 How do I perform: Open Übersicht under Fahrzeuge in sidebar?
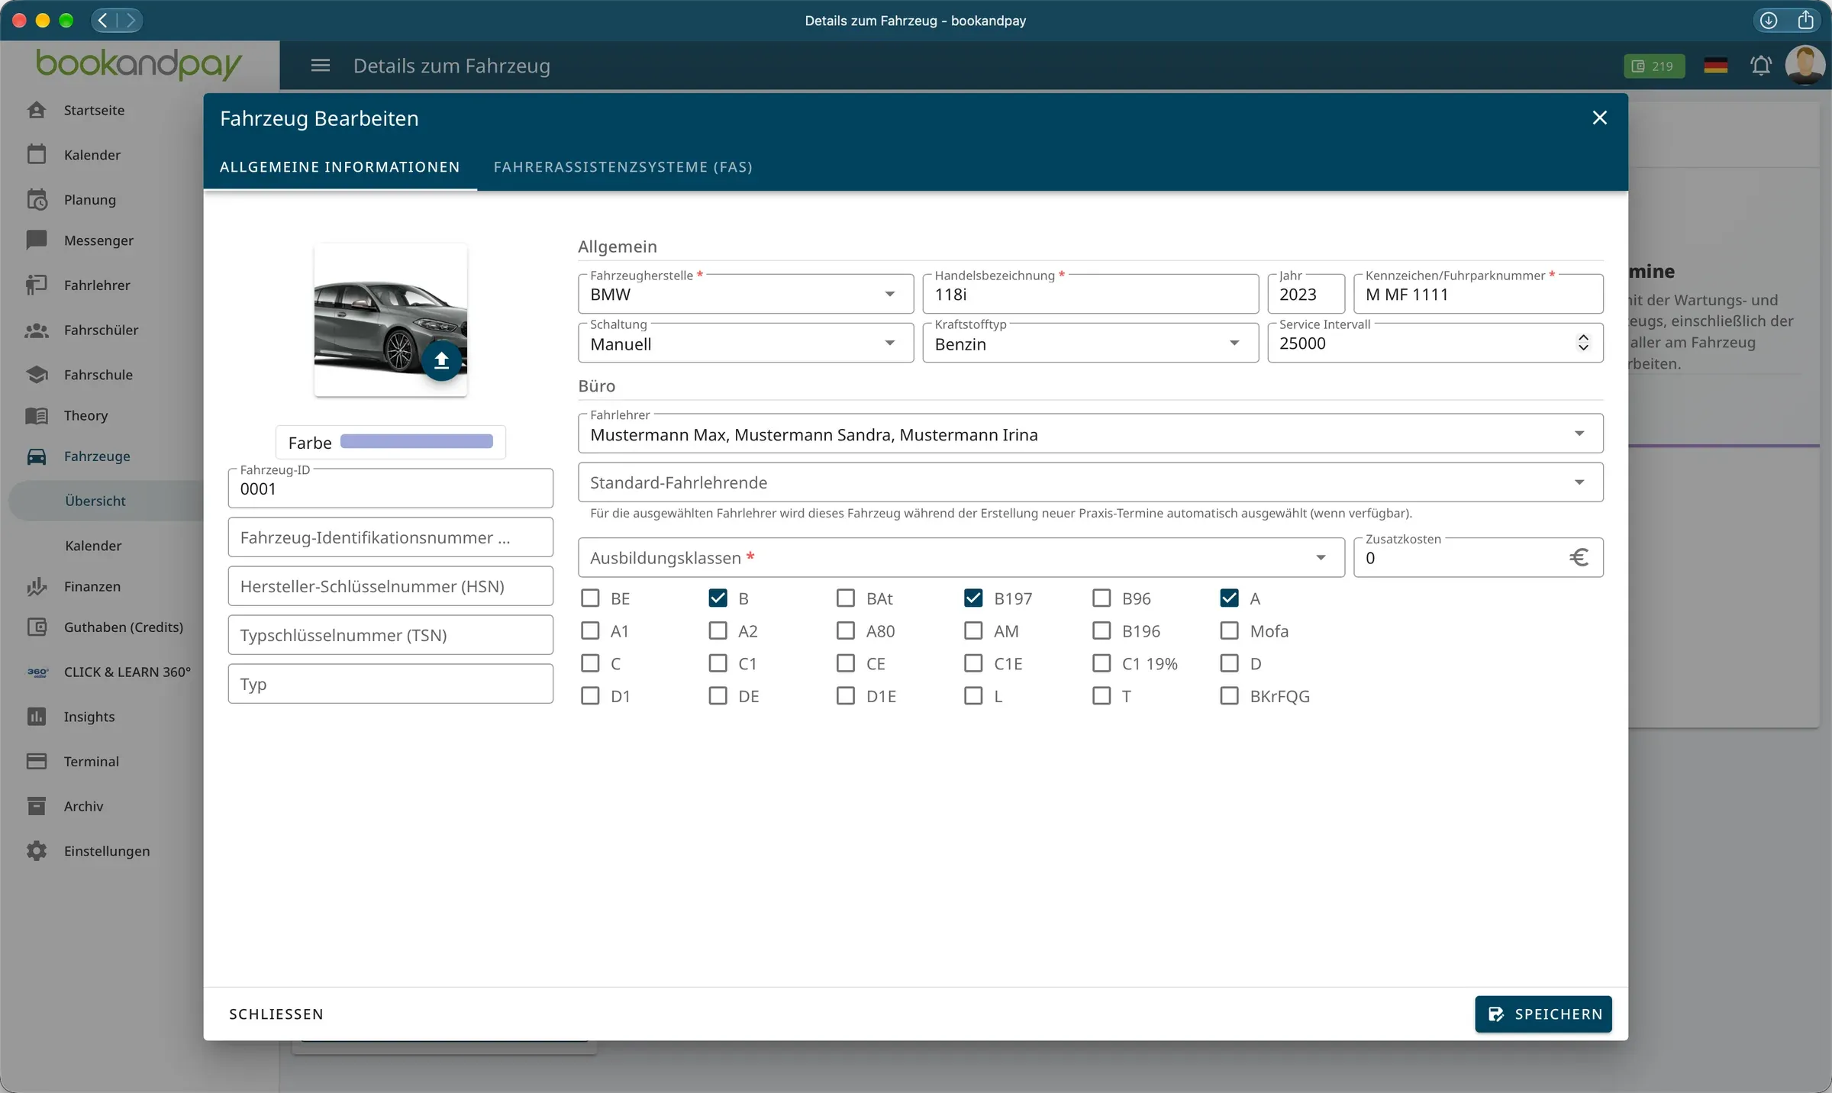click(x=95, y=501)
